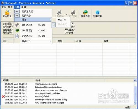Screen dimensions: 138x109
Task: Expand the 字典DIY submenu arrow
Action: 50,41
